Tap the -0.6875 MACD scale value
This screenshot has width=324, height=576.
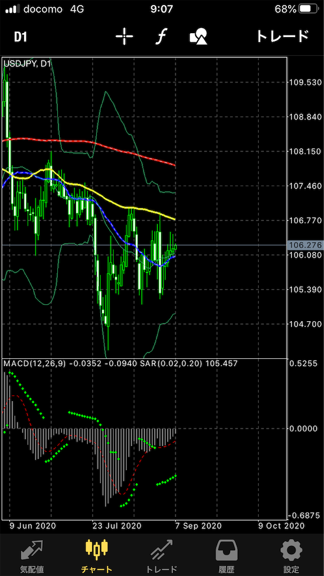[302, 516]
